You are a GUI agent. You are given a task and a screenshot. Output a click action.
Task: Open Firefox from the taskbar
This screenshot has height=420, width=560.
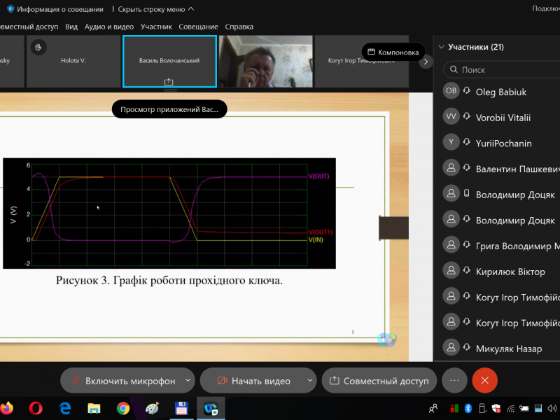[x=7, y=408]
